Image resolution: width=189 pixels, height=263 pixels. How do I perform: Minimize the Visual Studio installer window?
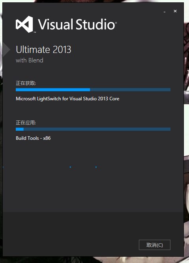click(165, 11)
